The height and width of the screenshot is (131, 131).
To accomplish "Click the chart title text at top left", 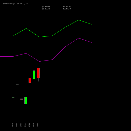I will pos(17,4).
